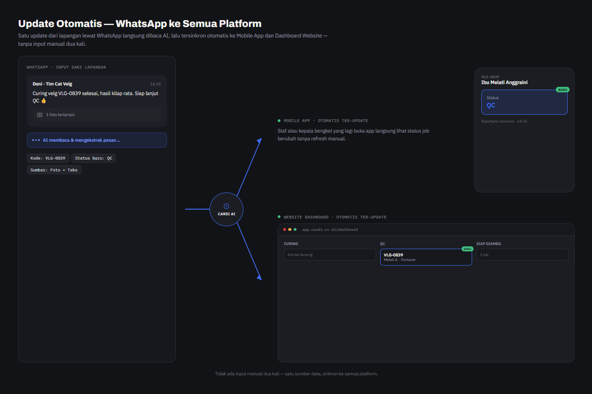Click the VLG-0839 code above Ibu Melati Anggraini
The height and width of the screenshot is (394, 592).
coord(490,77)
